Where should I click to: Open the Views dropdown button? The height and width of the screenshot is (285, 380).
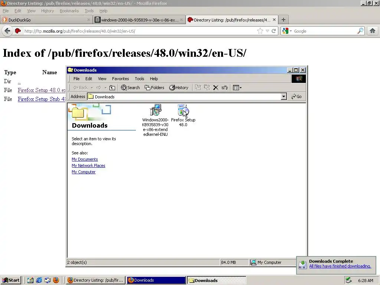pyautogui.click(x=237, y=88)
